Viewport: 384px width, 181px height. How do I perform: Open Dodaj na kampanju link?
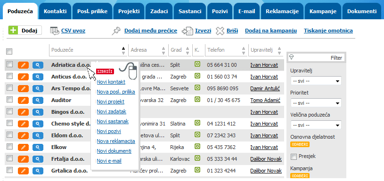(x=271, y=31)
